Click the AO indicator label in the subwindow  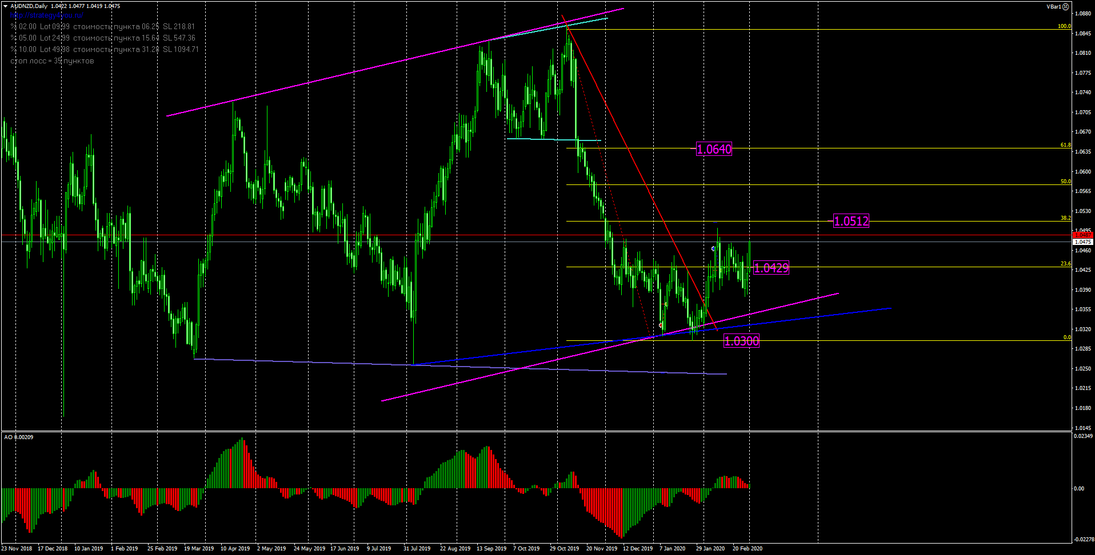click(x=8, y=437)
